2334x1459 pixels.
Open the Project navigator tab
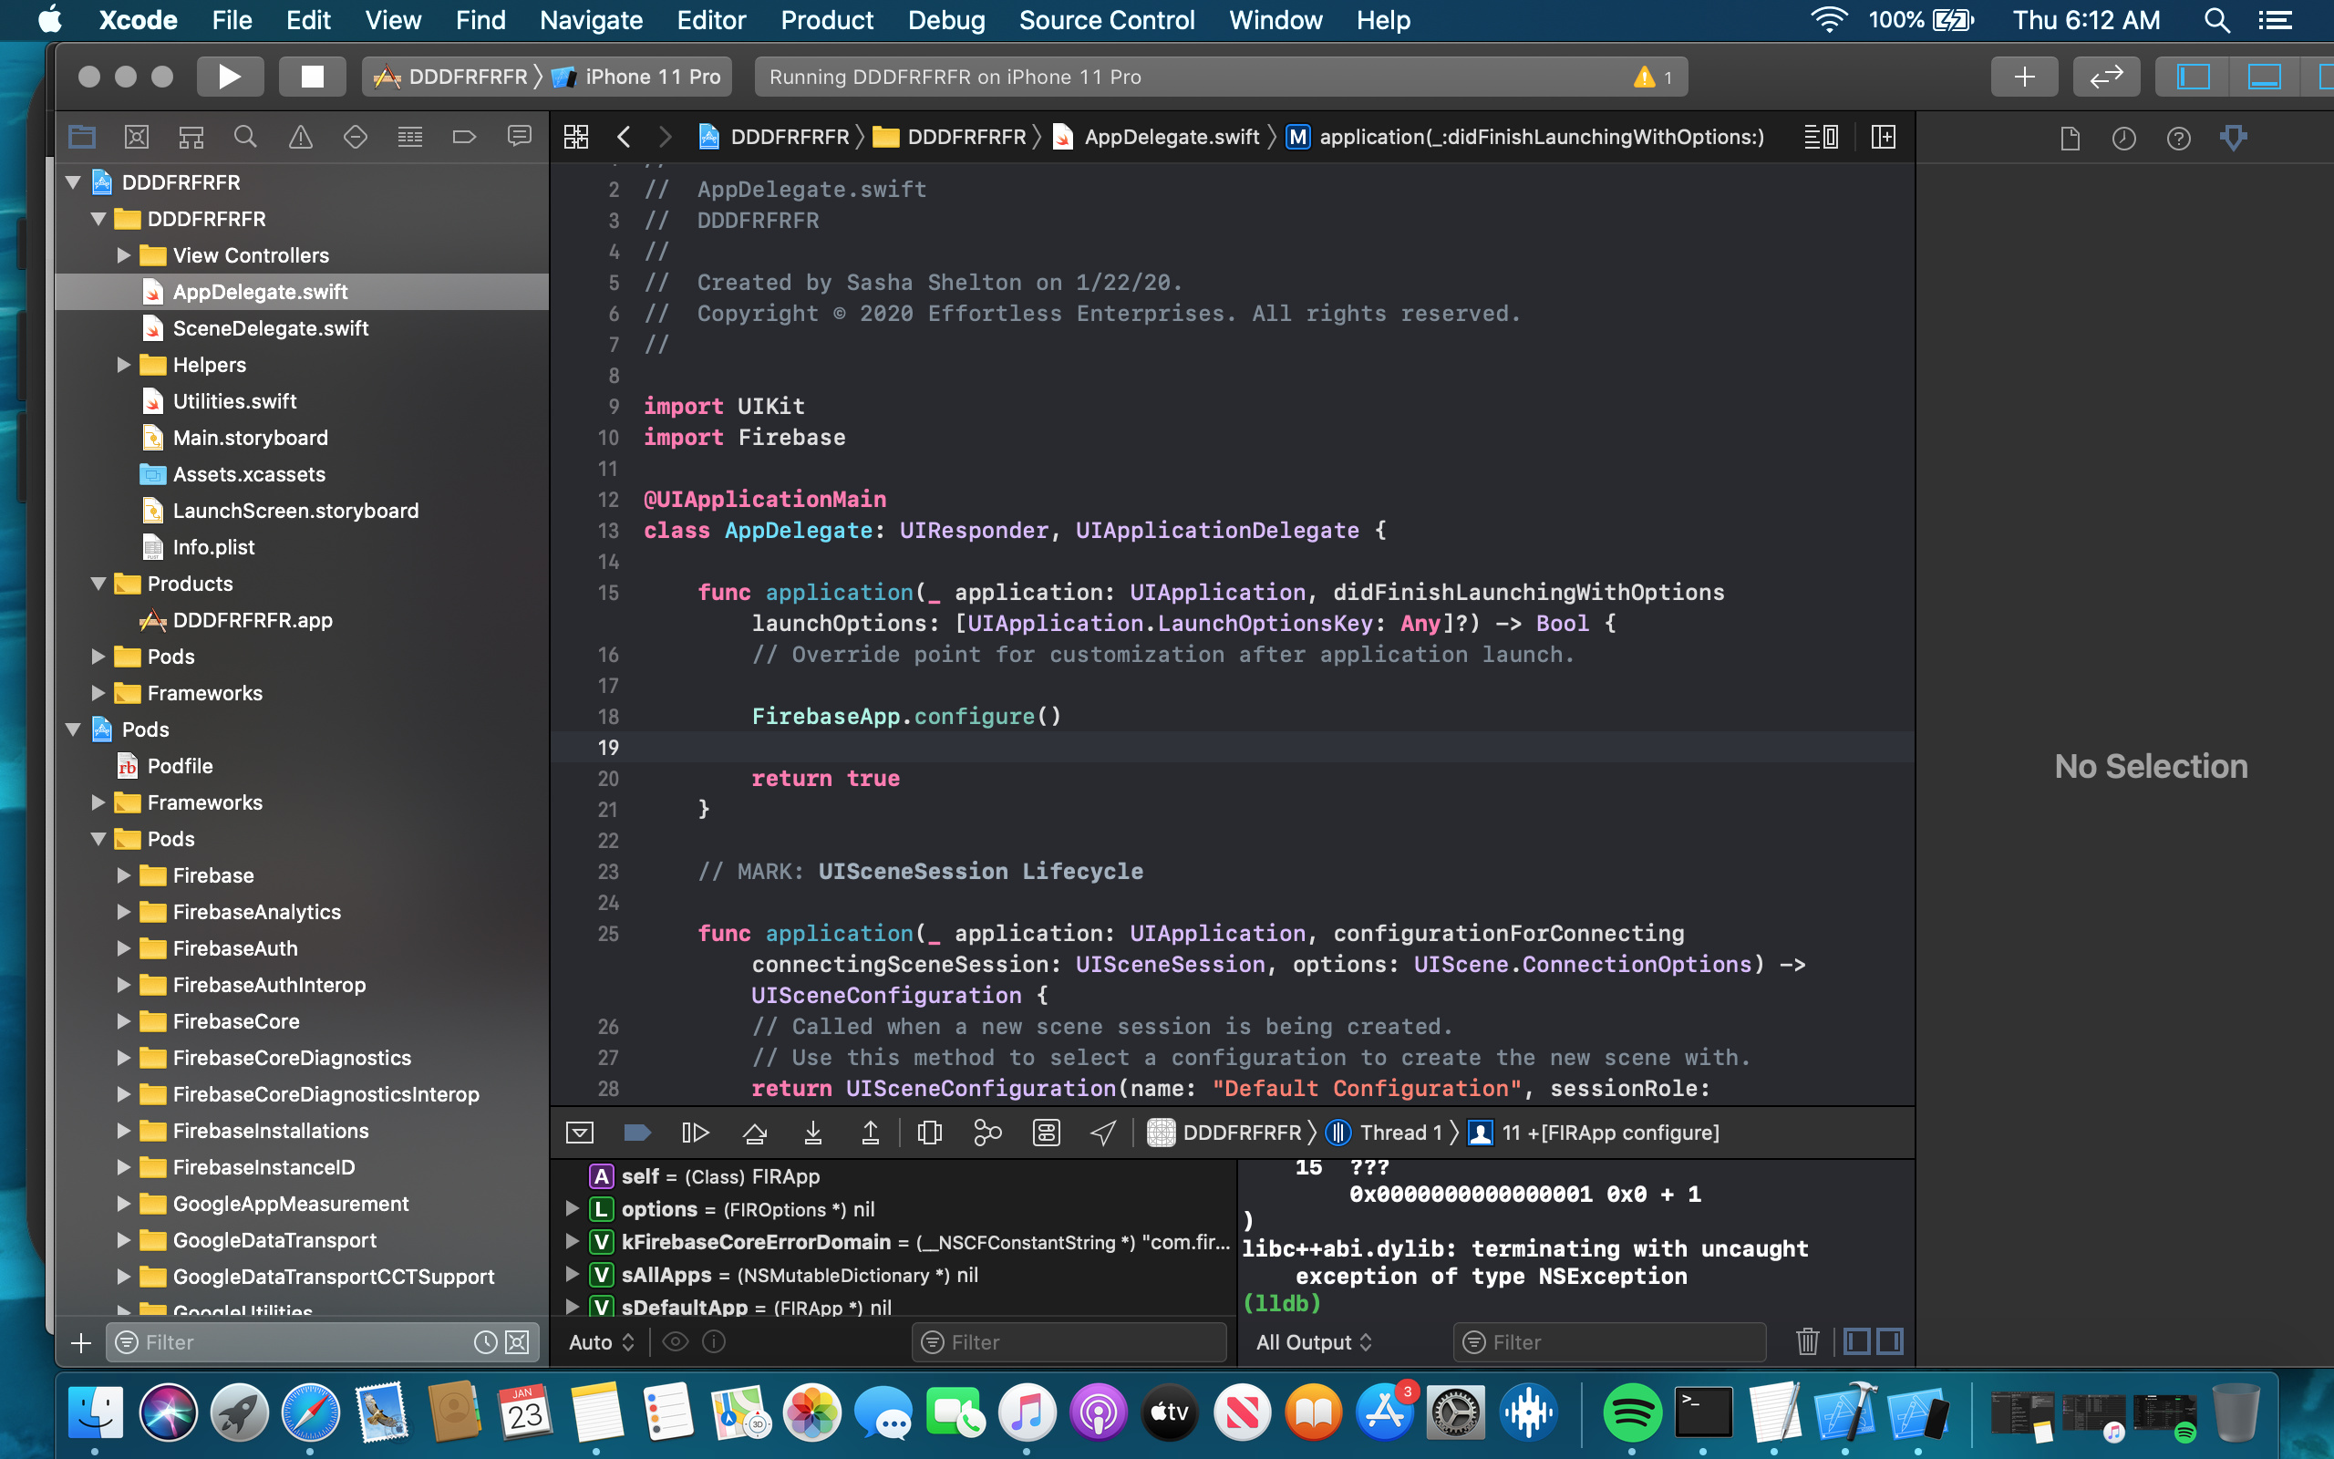pos(82,137)
